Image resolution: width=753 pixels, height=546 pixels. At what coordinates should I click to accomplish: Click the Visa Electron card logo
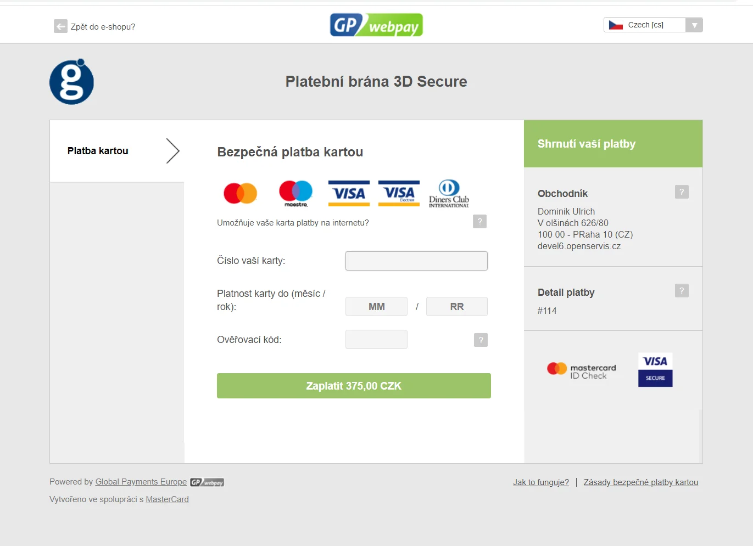[x=399, y=193]
